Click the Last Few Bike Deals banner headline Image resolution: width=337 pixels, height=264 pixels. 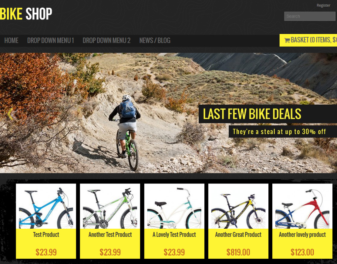[252, 114]
